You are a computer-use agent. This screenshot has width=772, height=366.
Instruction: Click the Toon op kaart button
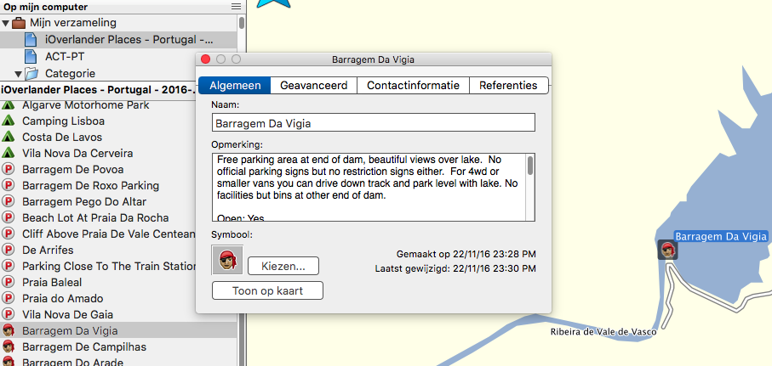pos(267,290)
